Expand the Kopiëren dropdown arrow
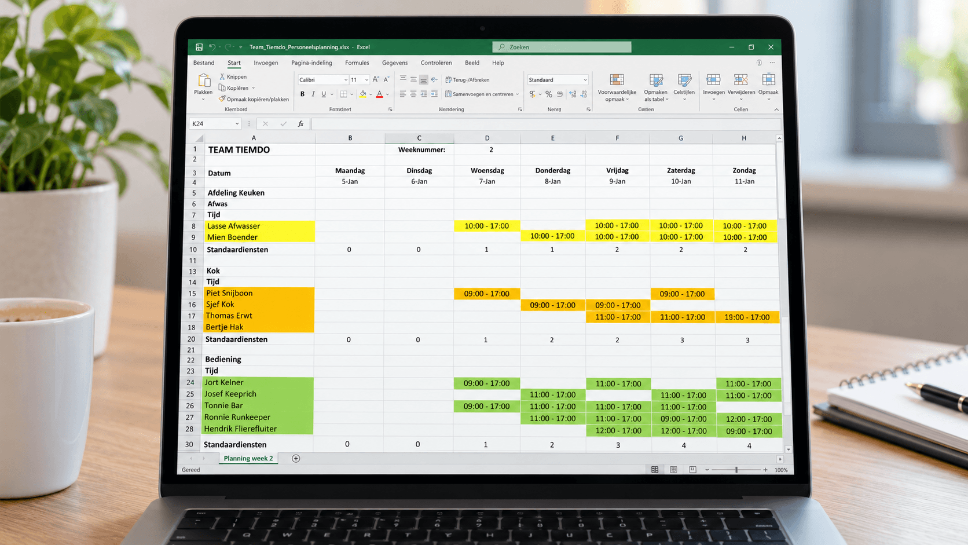 coord(254,88)
